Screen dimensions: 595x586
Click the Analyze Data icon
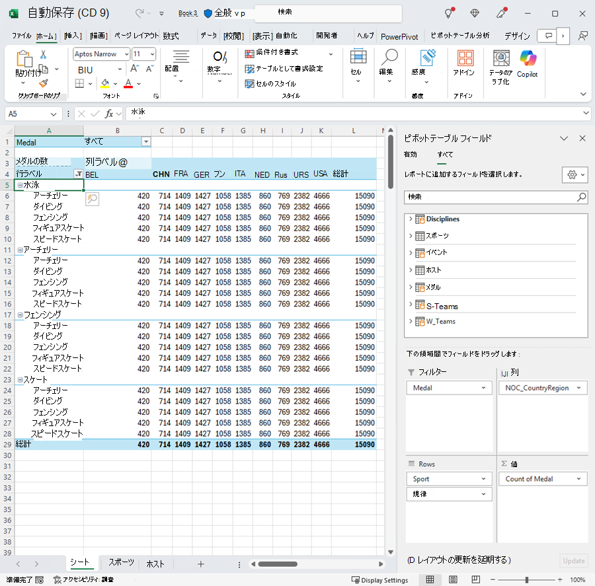(x=501, y=58)
